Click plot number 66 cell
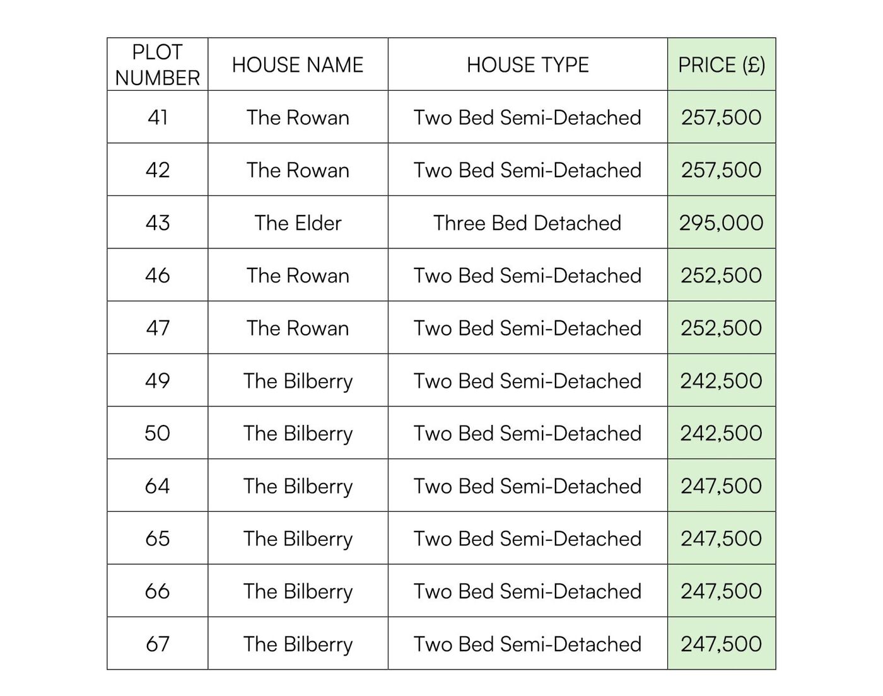 pos(157,591)
